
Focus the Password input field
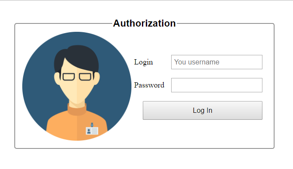coord(217,85)
